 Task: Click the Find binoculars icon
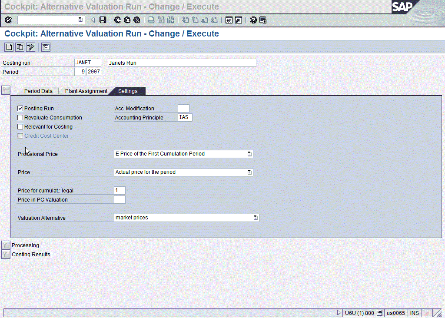[161, 20]
